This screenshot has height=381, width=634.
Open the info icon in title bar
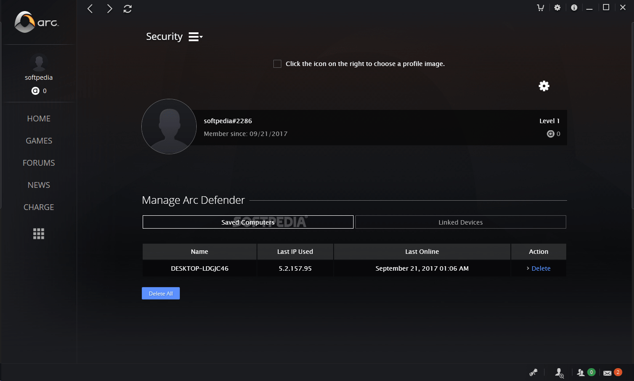coord(574,8)
